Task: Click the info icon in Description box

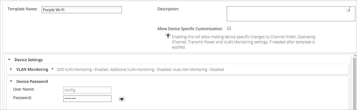Action: (349, 10)
